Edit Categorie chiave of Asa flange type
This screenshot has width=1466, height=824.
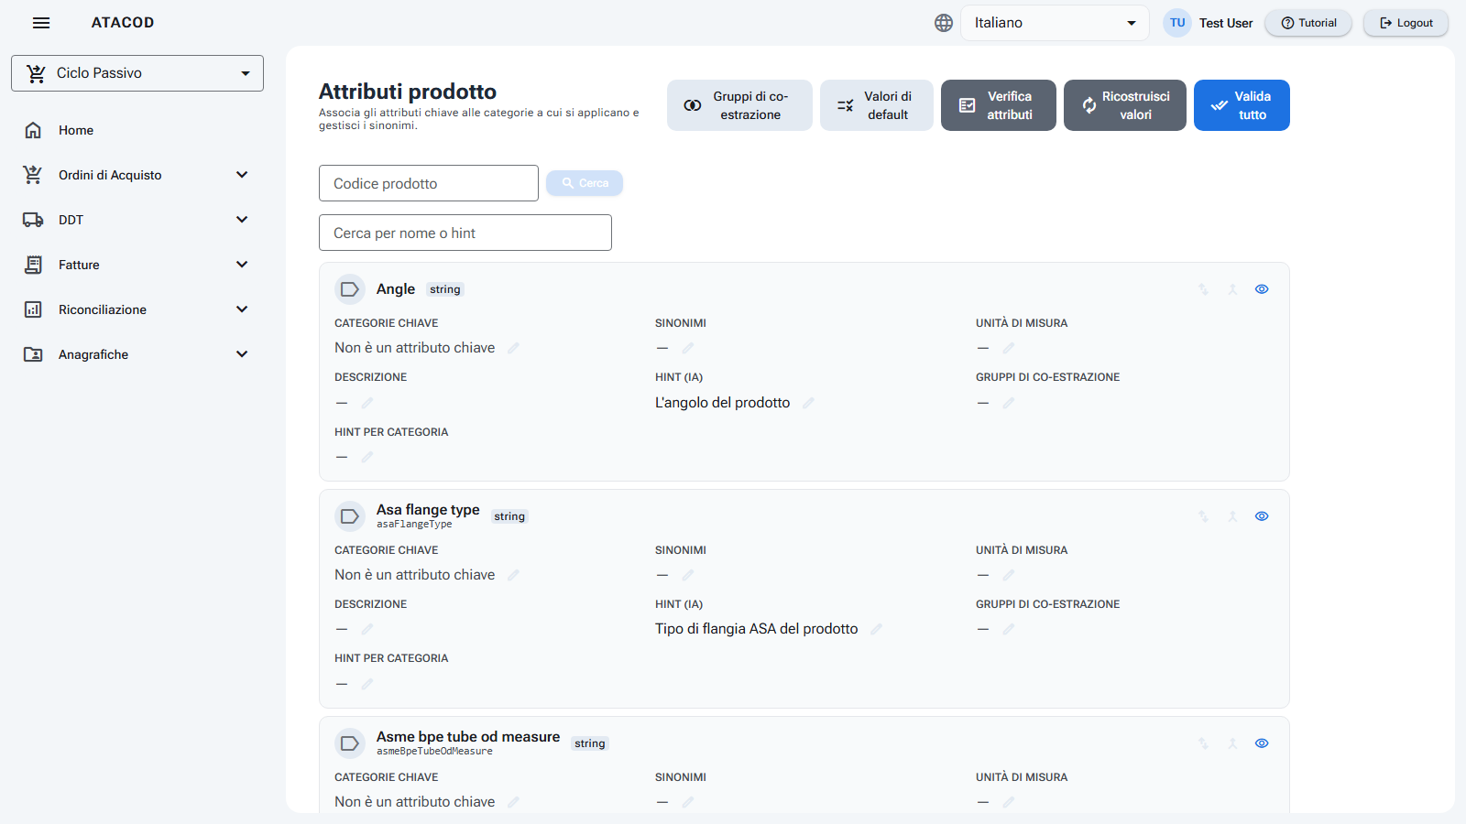pyautogui.click(x=513, y=575)
